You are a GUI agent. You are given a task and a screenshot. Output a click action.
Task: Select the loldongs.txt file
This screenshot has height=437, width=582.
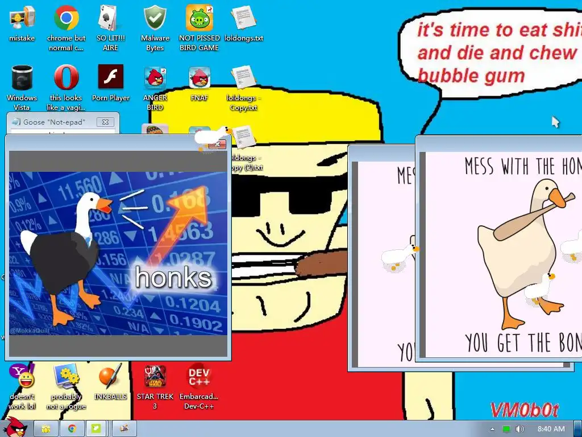pos(244,23)
